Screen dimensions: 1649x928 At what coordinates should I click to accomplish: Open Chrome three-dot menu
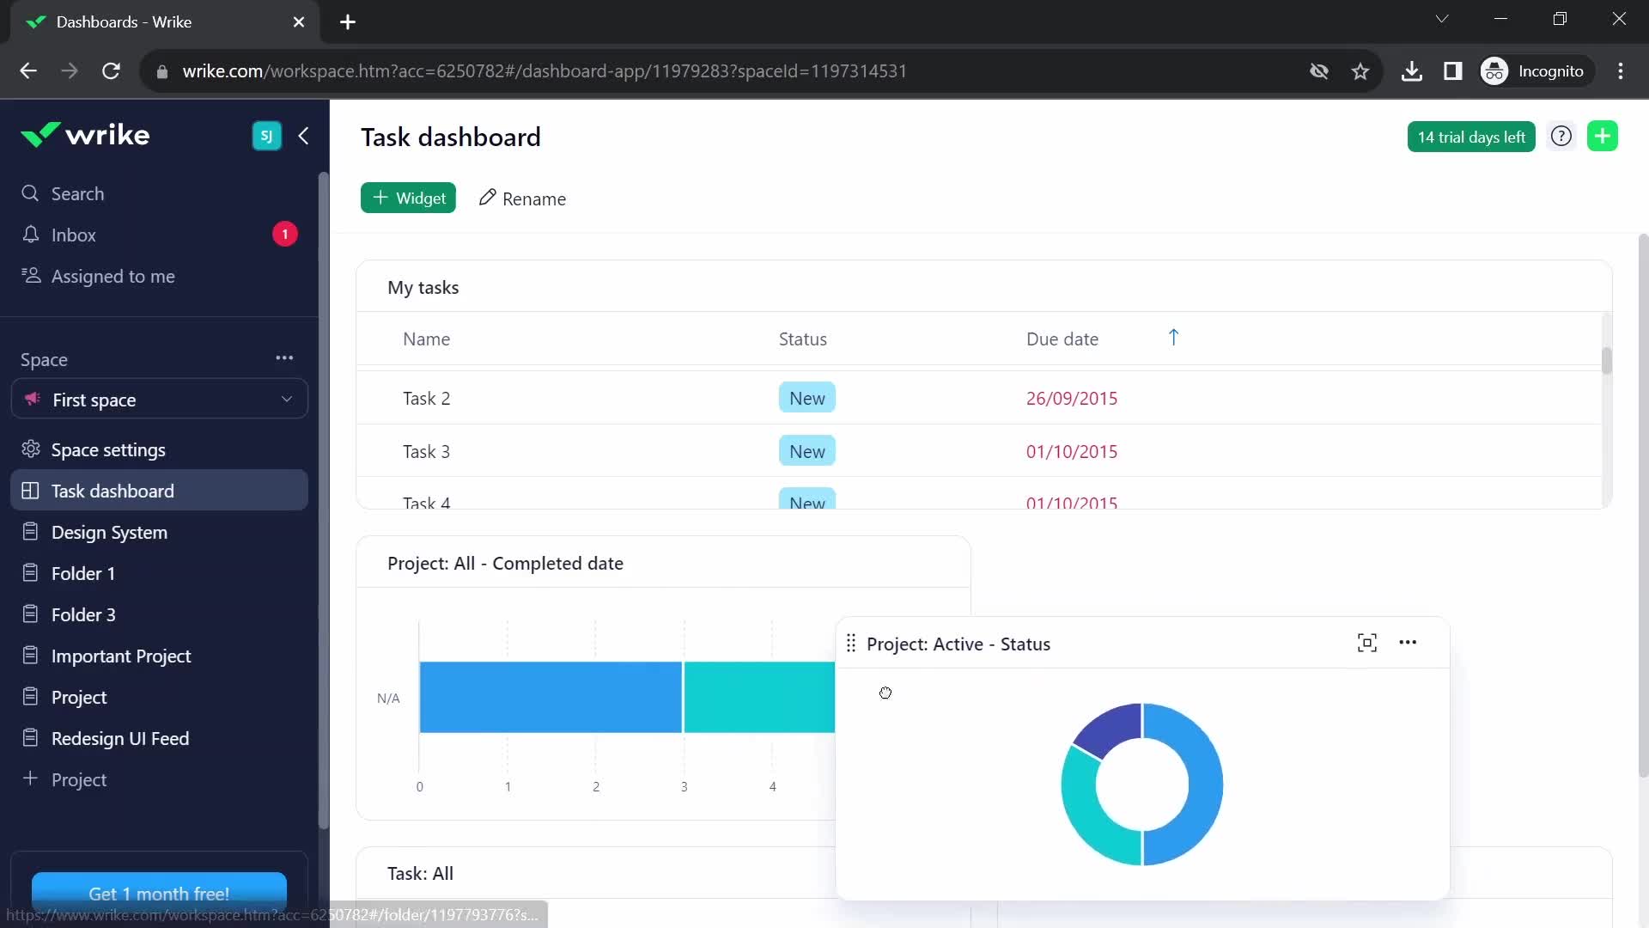(x=1621, y=71)
